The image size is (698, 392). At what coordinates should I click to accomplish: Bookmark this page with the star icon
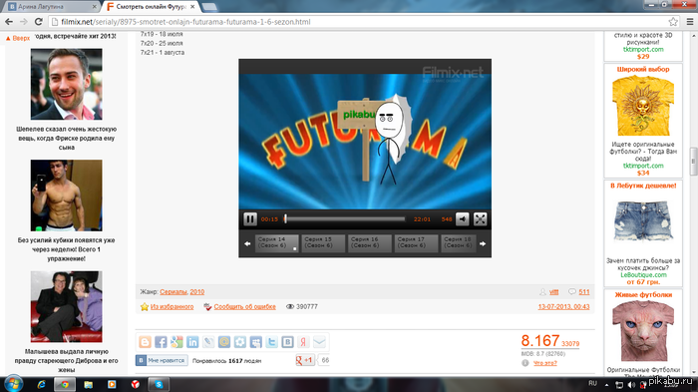click(x=673, y=21)
